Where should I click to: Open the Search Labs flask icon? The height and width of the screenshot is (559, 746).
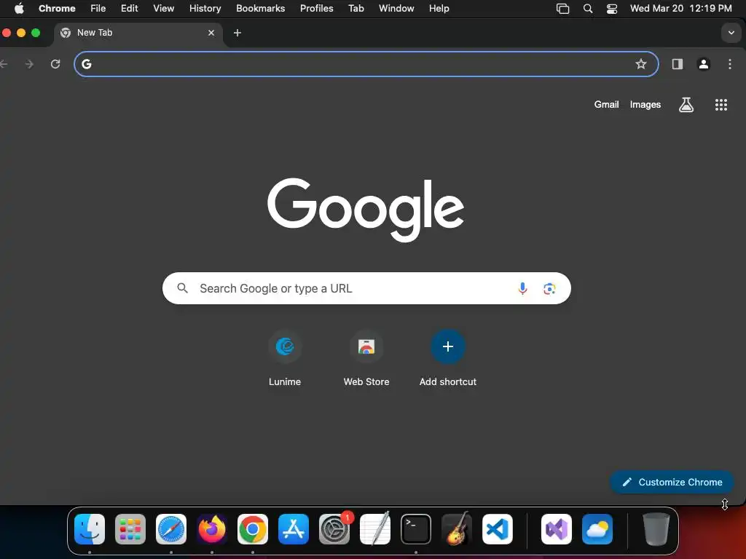[x=686, y=105]
